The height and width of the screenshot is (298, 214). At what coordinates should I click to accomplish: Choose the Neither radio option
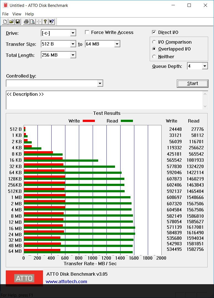[154, 57]
